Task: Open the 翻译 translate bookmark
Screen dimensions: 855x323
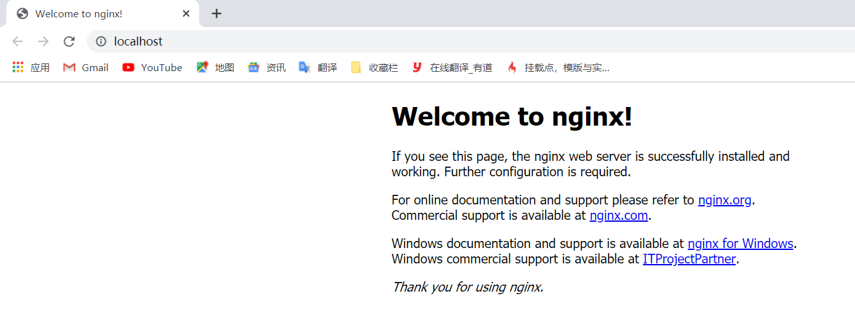Action: pos(318,67)
